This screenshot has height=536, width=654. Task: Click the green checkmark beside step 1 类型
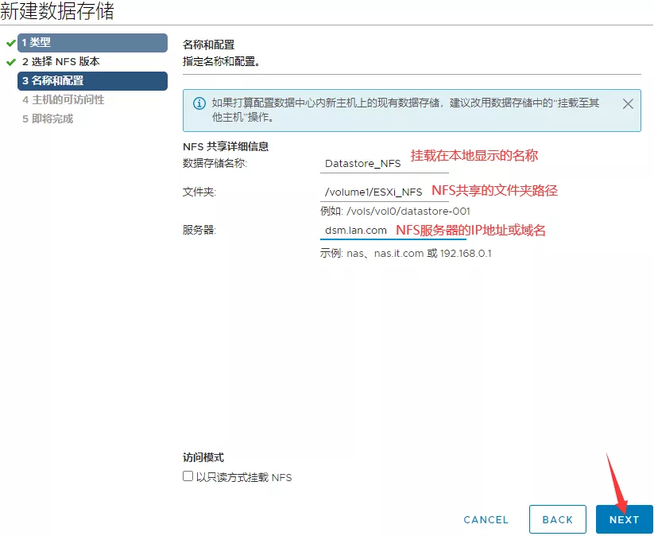click(x=10, y=42)
